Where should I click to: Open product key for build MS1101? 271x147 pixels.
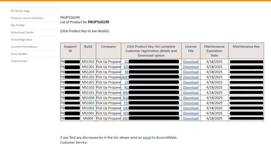pos(126,93)
